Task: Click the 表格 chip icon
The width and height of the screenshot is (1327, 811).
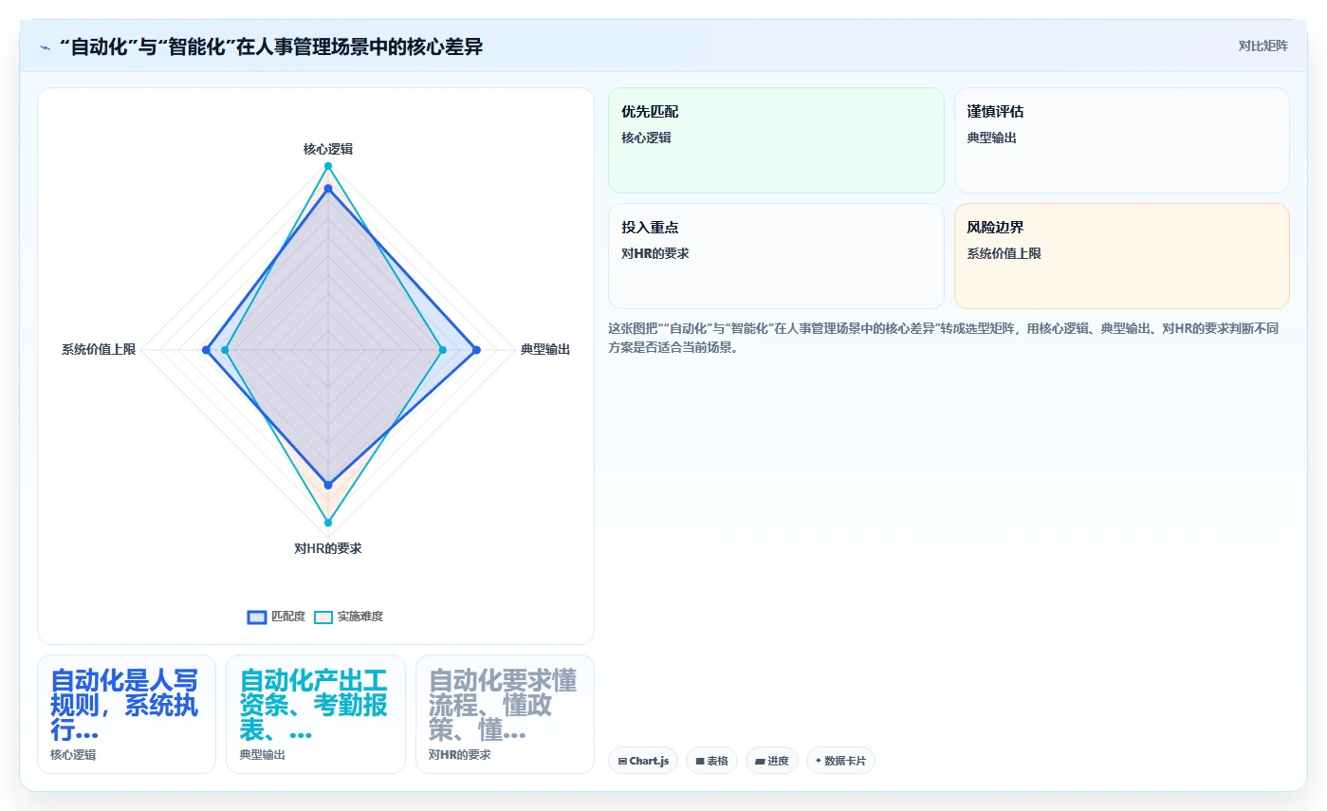Action: coord(700,761)
